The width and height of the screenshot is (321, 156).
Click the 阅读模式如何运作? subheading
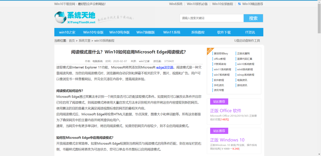70,91
